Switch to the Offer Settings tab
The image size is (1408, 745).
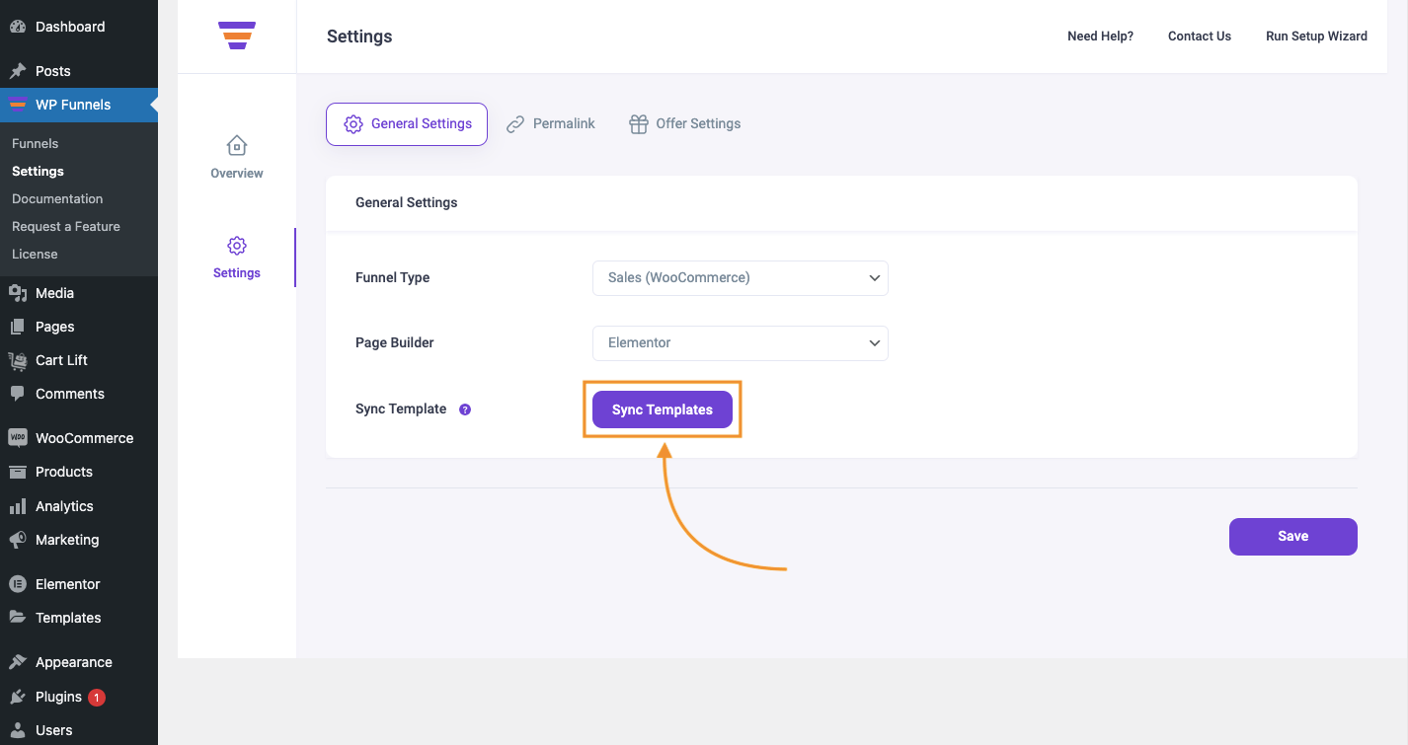pos(685,124)
